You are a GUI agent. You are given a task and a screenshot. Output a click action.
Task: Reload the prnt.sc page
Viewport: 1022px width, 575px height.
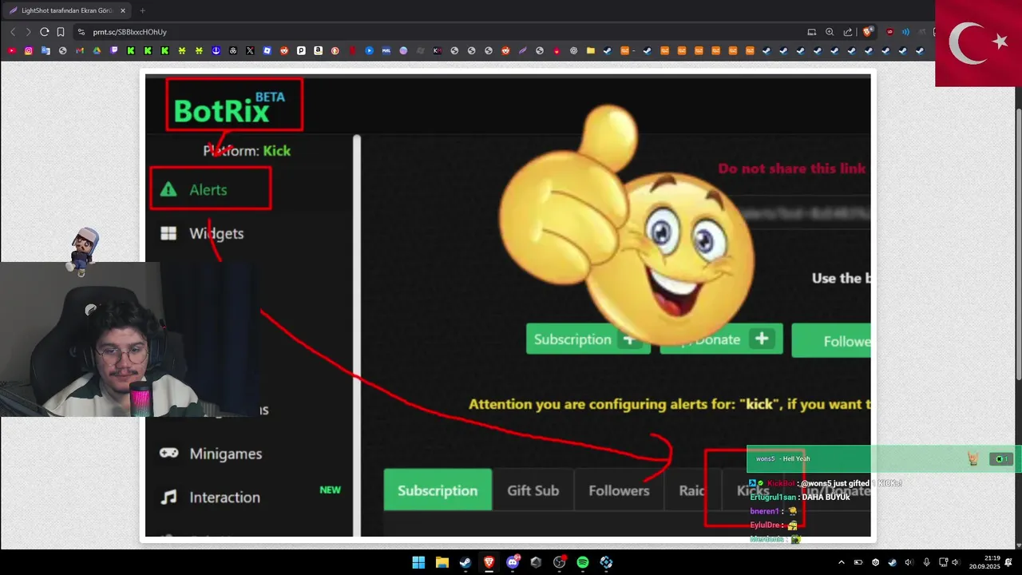pos(44,32)
